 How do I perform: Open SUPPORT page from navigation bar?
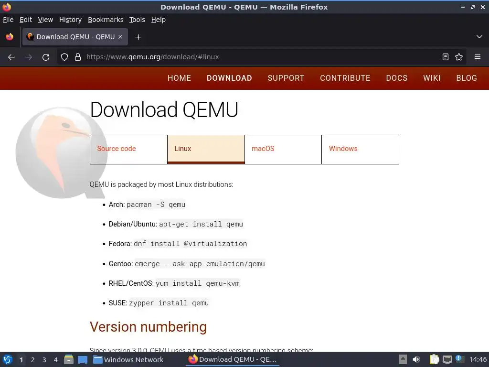pyautogui.click(x=286, y=78)
